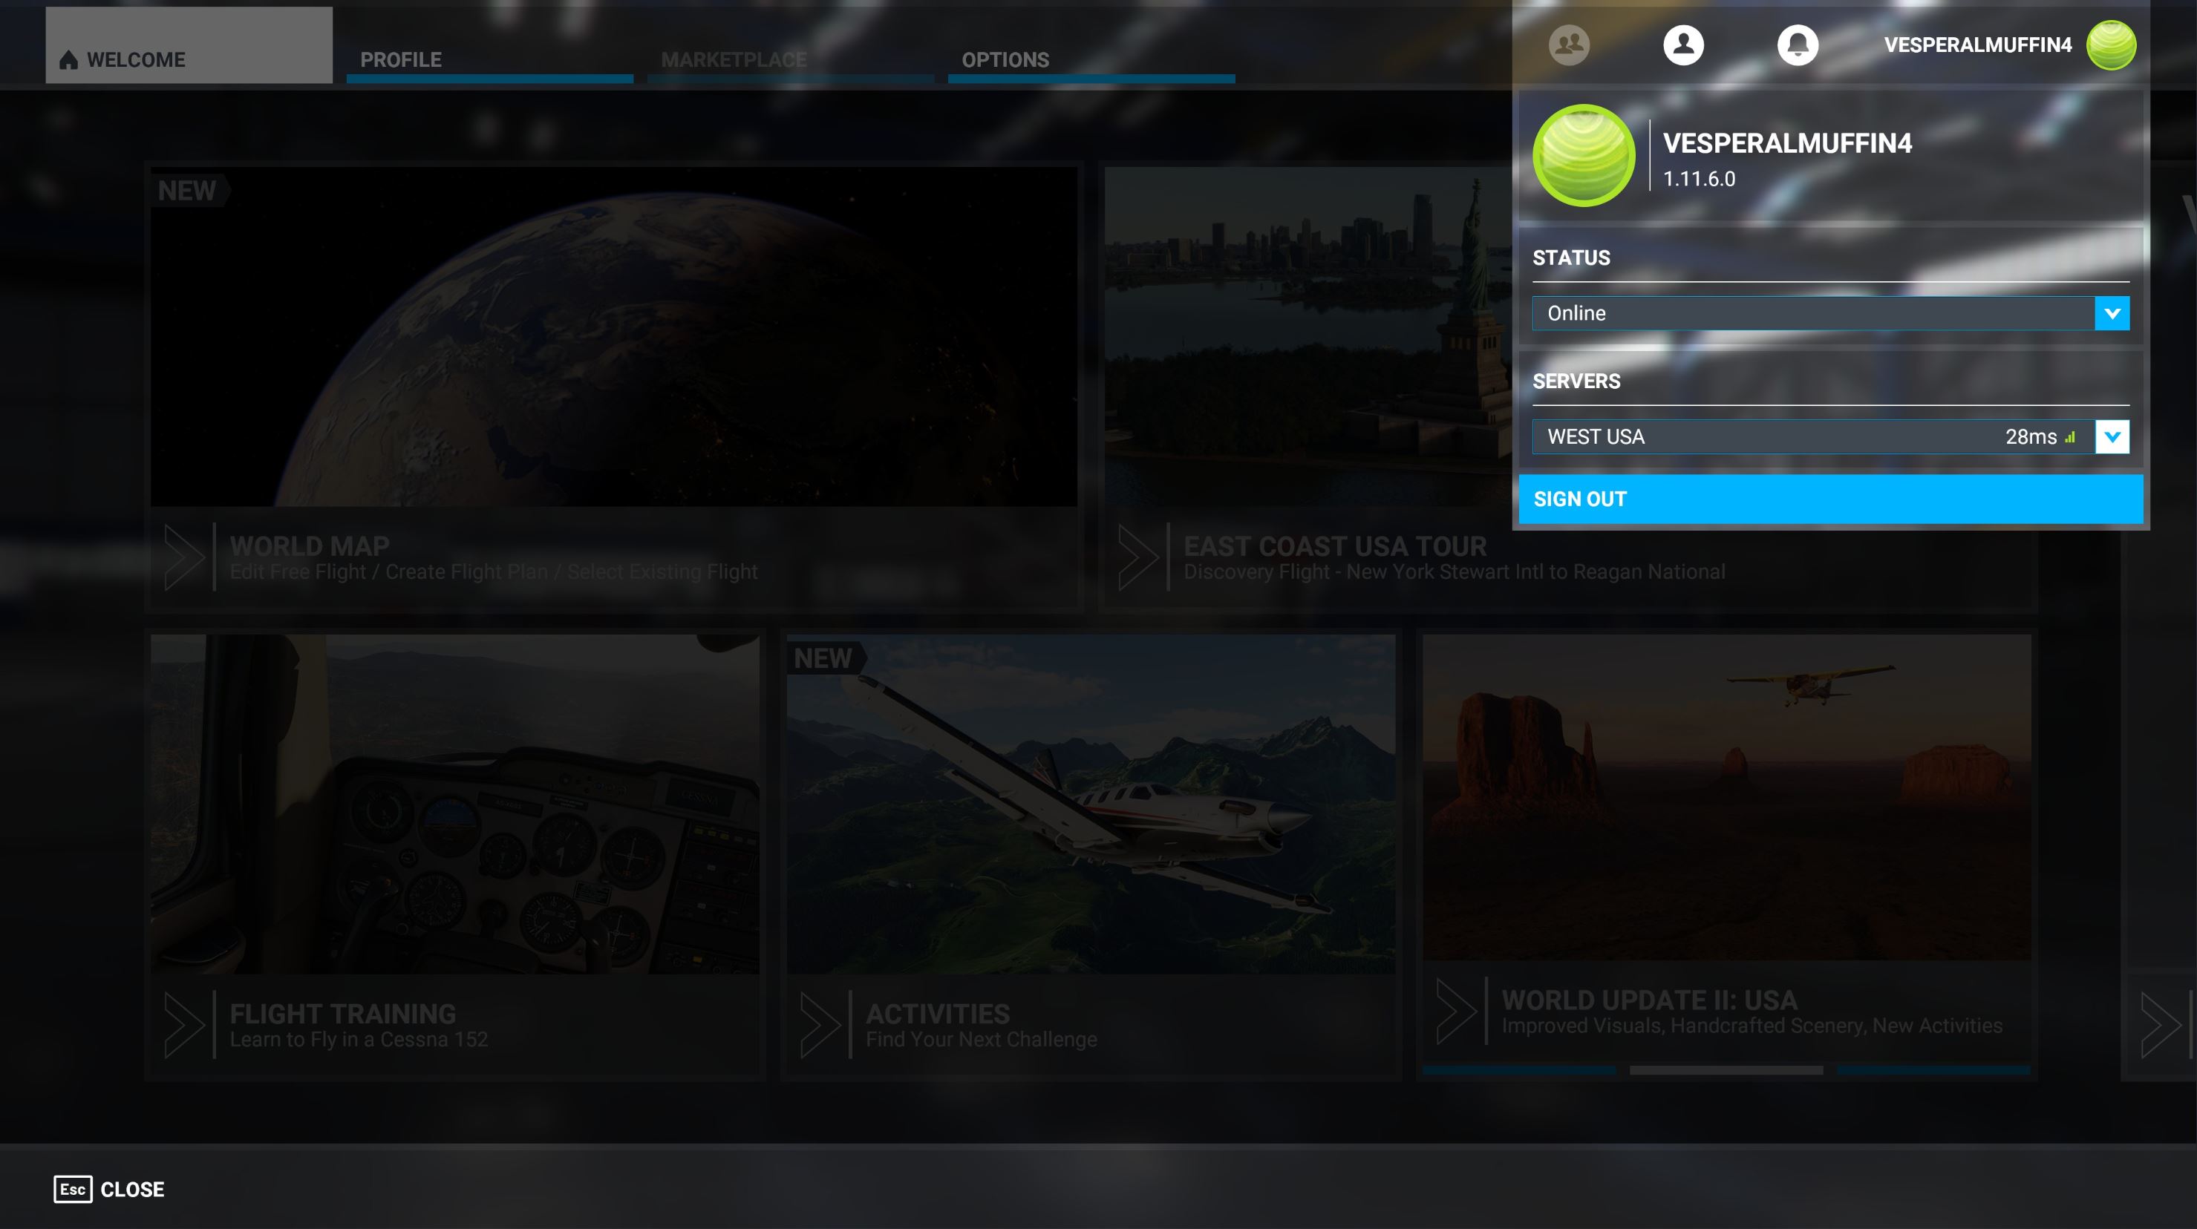Viewport: 2197px width, 1229px height.
Task: Expand the Servers dropdown arrow
Action: point(2112,437)
